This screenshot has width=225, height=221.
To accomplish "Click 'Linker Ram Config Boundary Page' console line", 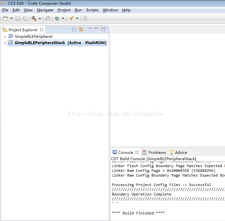I will pos(168,175).
